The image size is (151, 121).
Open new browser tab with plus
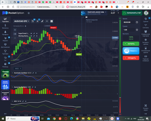117,2
